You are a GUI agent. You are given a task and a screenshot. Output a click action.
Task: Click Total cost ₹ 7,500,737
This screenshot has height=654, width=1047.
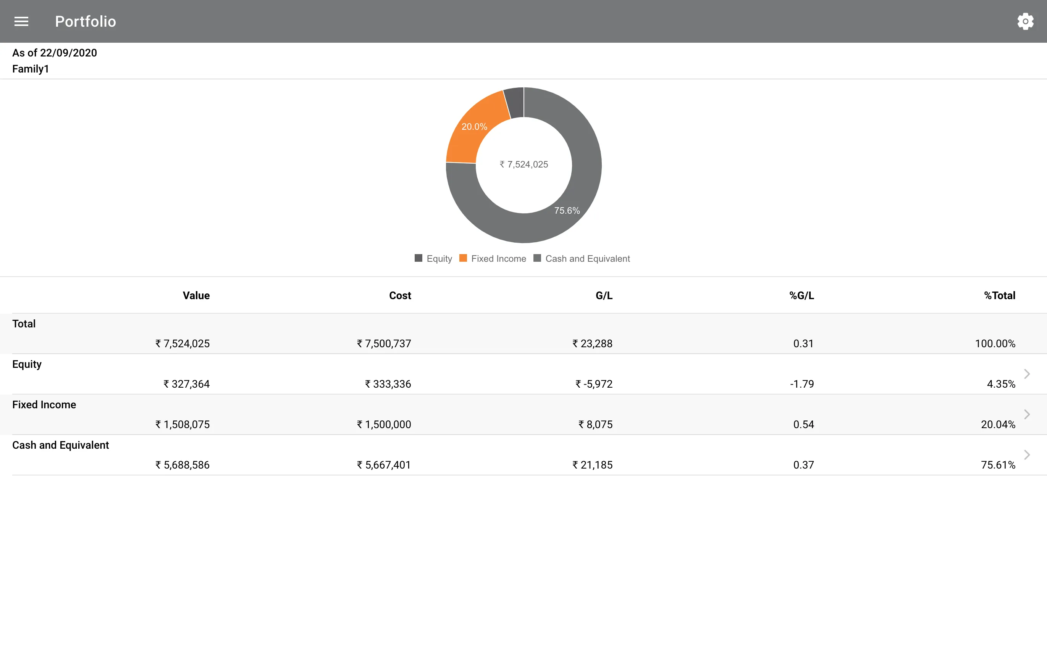pyautogui.click(x=384, y=343)
